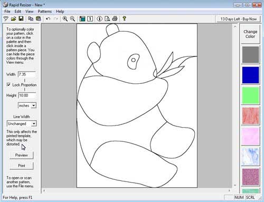Viewport: 264px width, 202px height.
Task: Click the Redo arrow icon
Action: point(56,18)
